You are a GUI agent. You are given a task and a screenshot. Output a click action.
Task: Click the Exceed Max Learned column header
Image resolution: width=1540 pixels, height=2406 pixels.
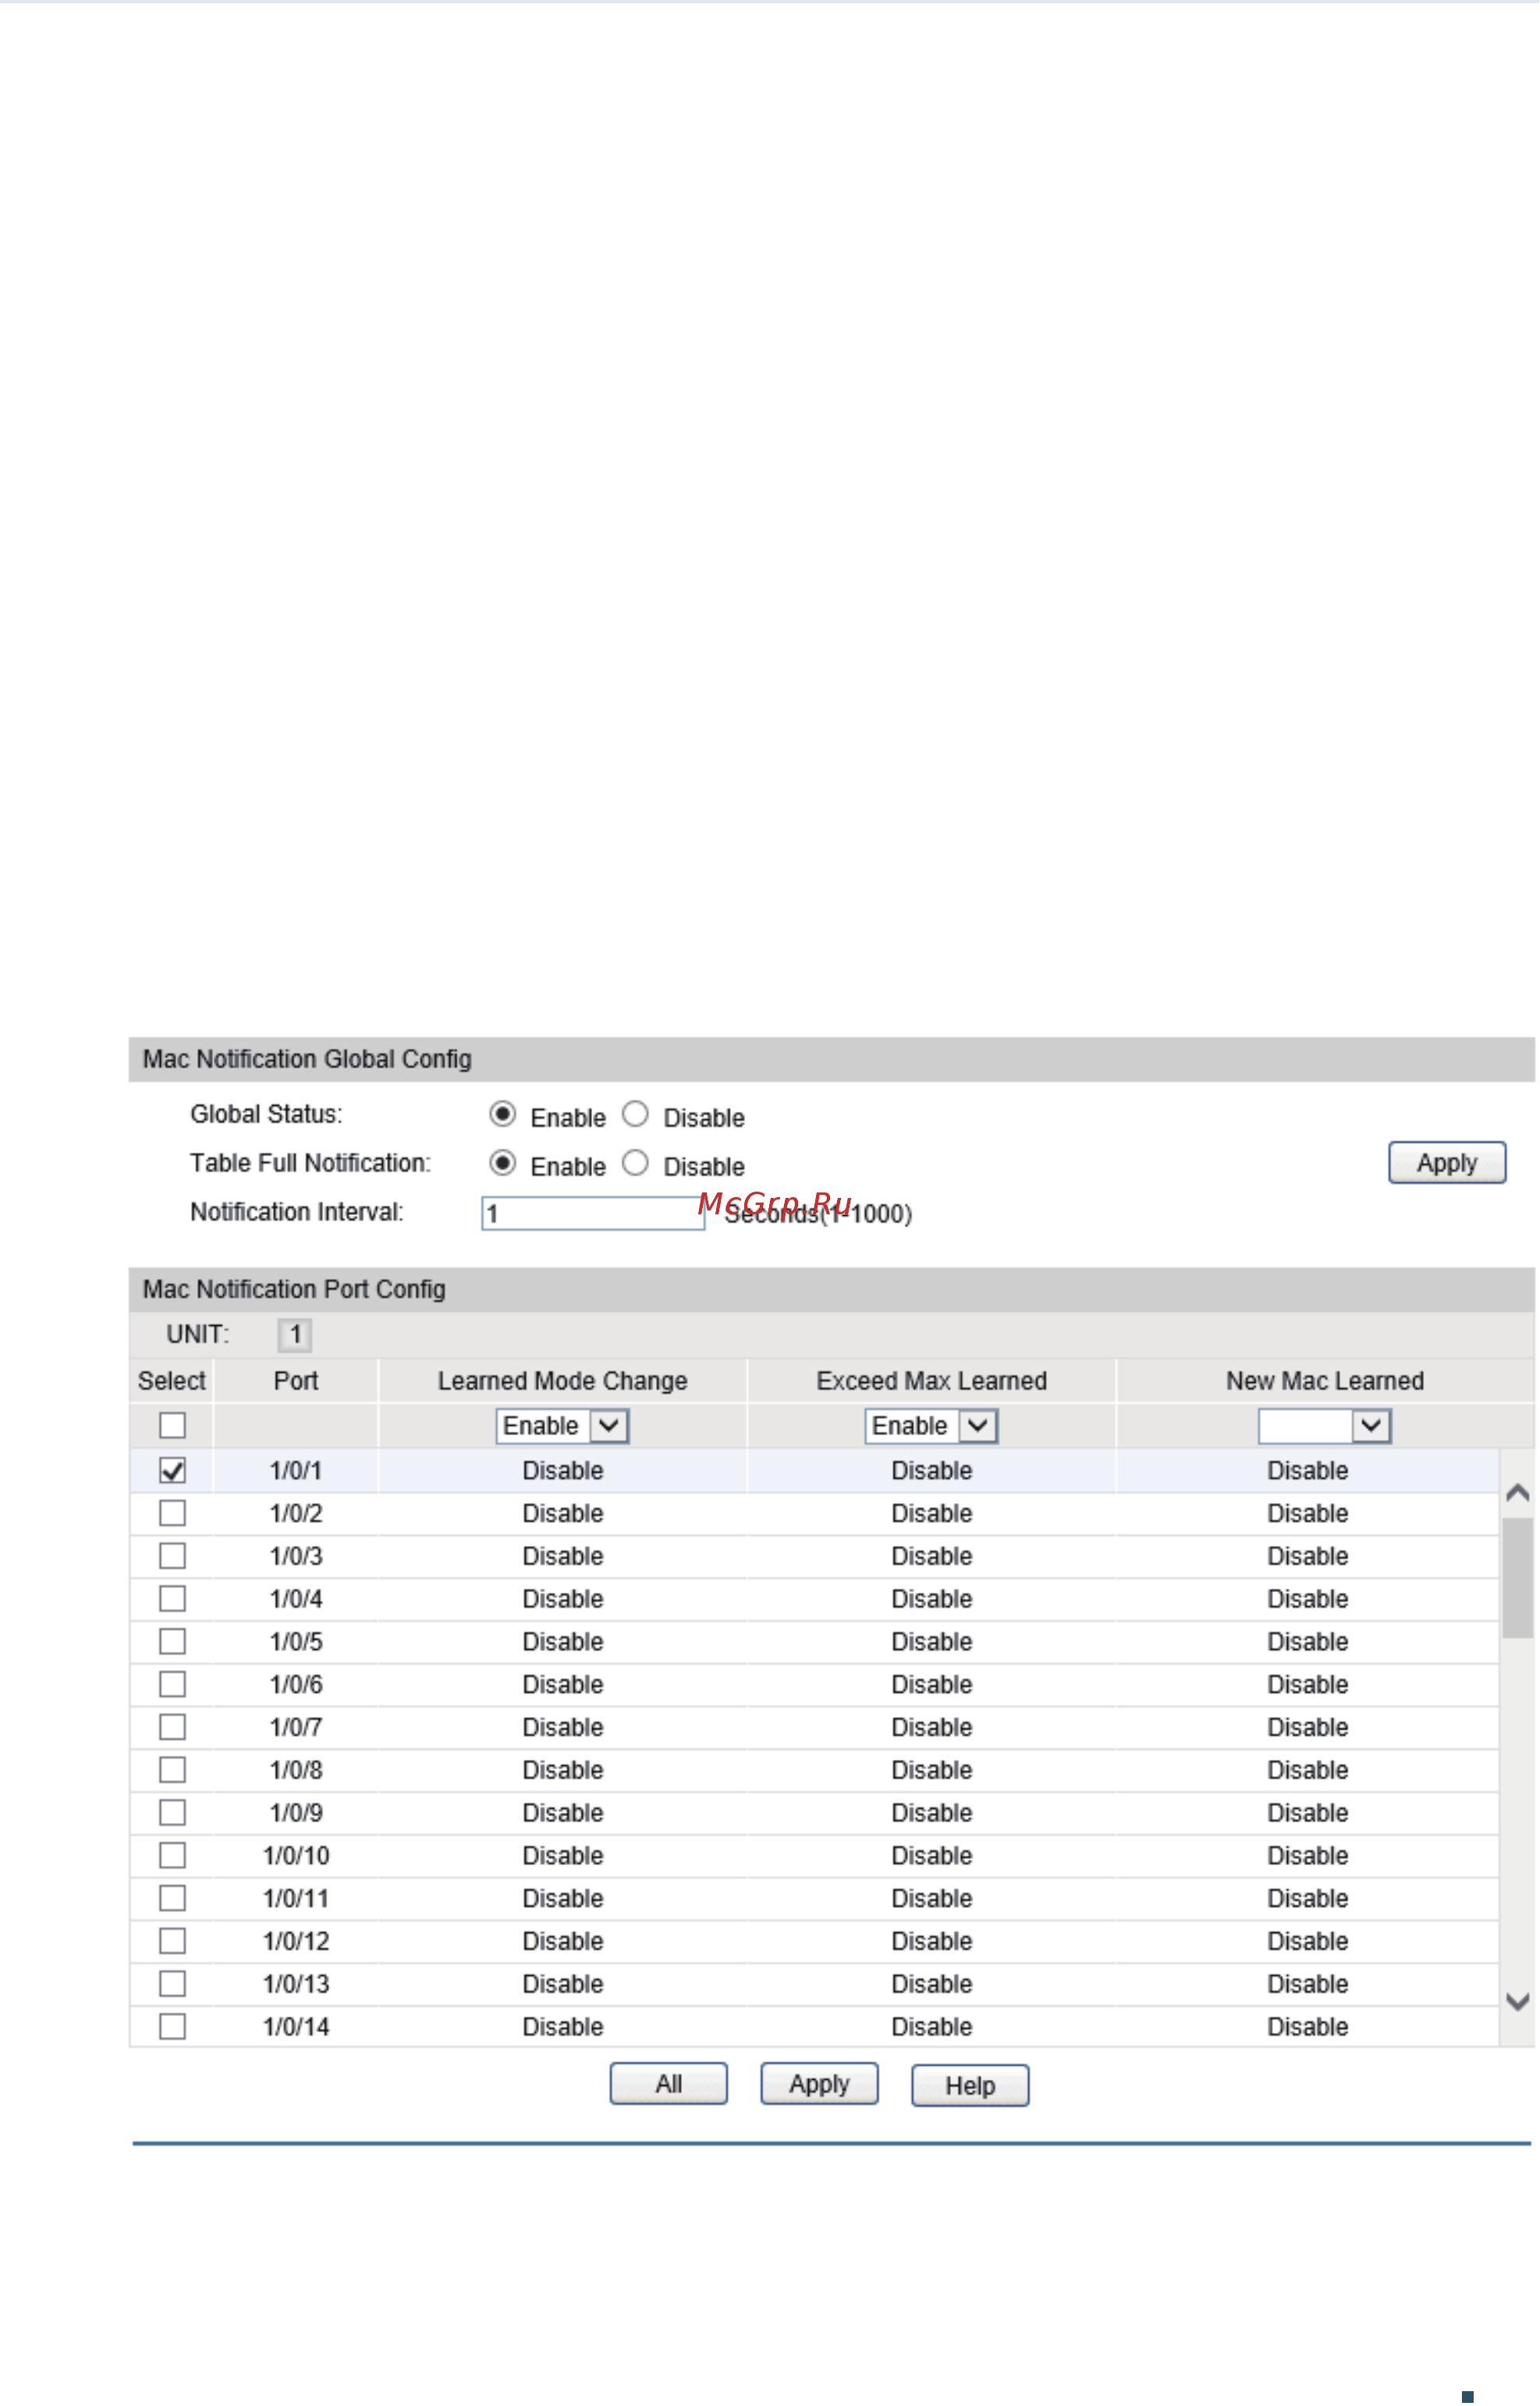click(x=931, y=1383)
